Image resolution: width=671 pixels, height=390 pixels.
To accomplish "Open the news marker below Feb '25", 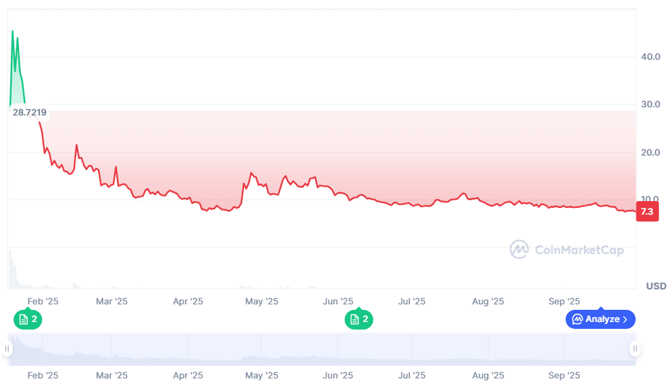I will (x=27, y=319).
